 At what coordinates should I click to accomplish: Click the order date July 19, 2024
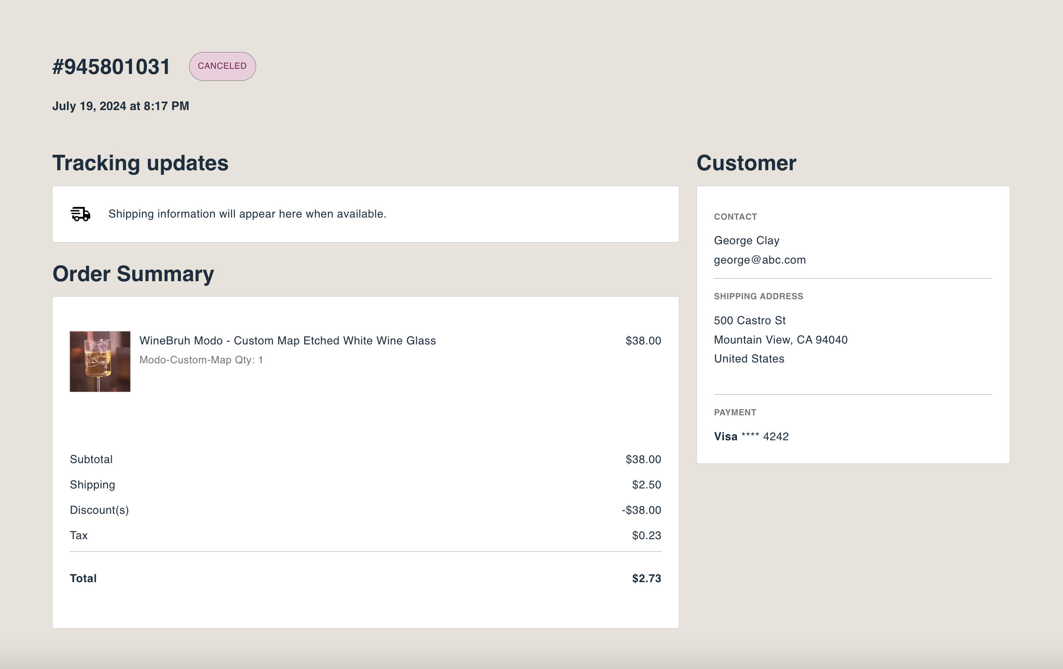coord(120,106)
